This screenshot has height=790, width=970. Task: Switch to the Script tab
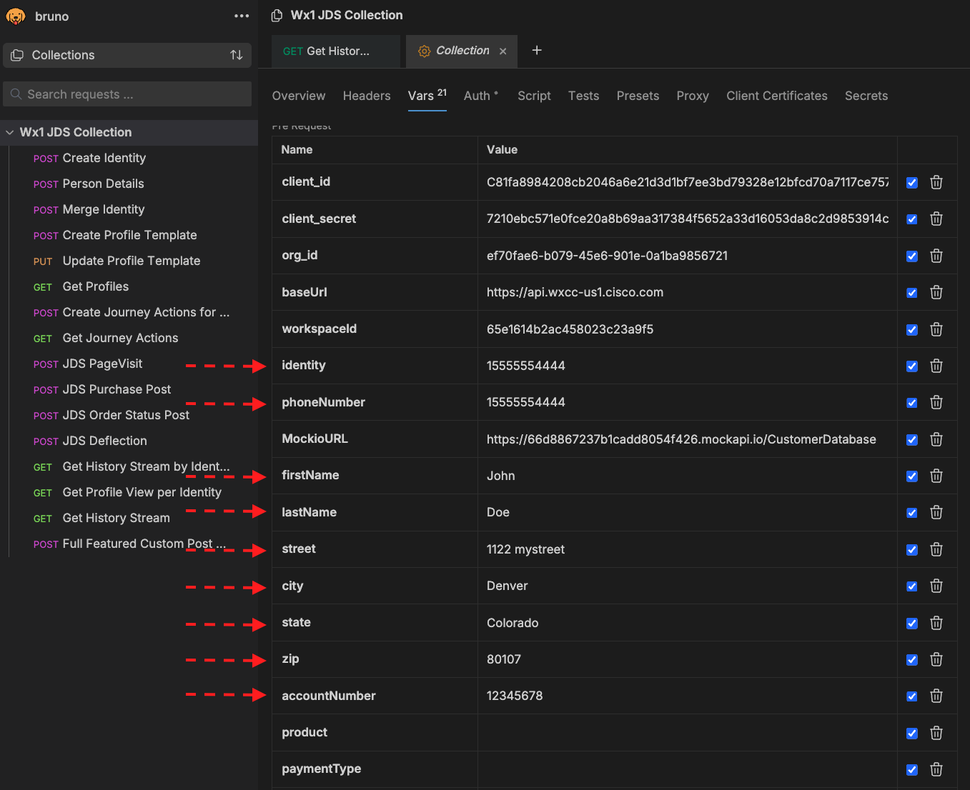[x=534, y=96]
